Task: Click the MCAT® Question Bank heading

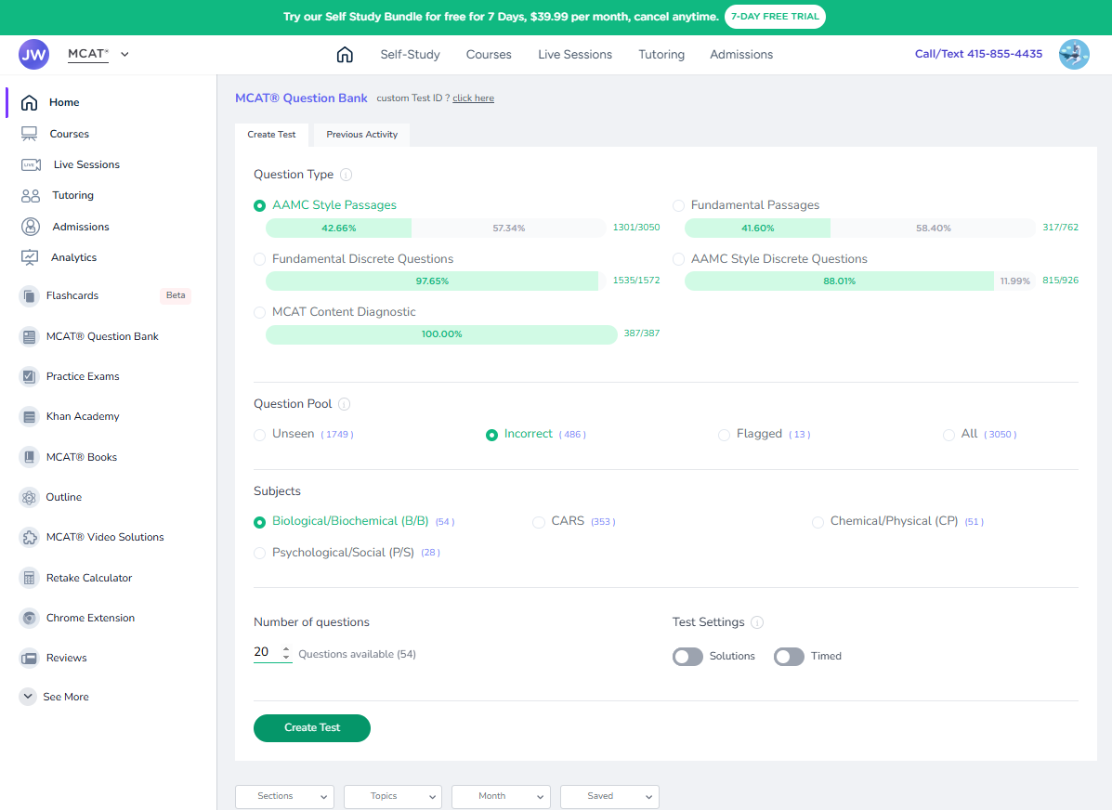Action: (x=301, y=98)
